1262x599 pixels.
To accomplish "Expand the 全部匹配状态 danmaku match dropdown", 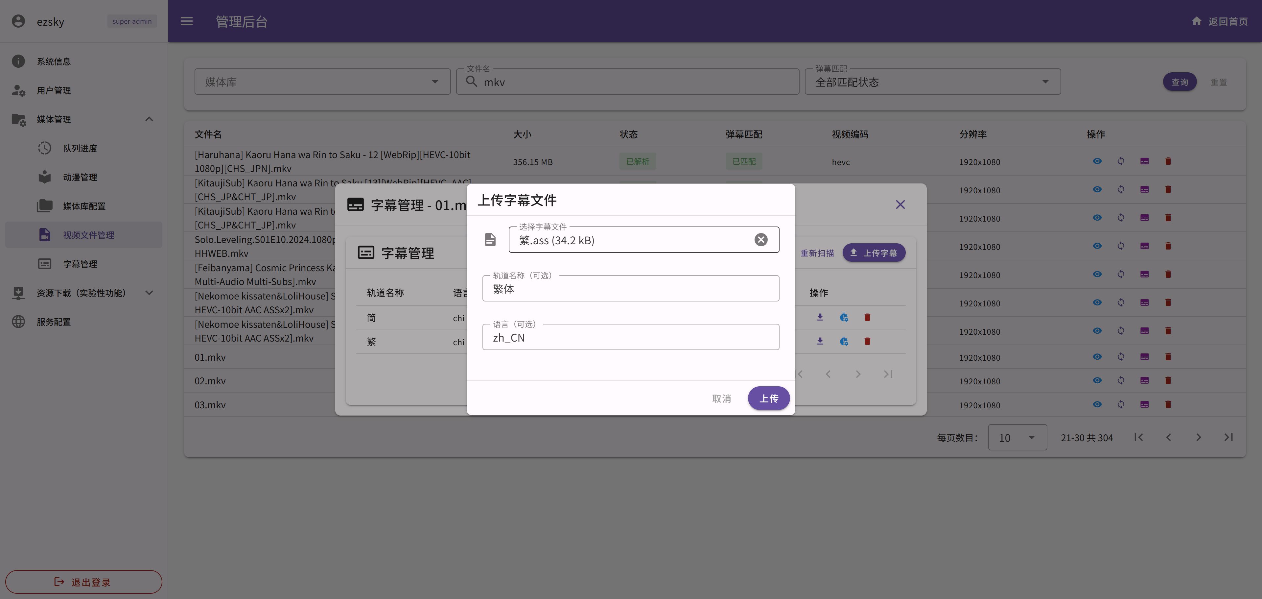I will [932, 82].
